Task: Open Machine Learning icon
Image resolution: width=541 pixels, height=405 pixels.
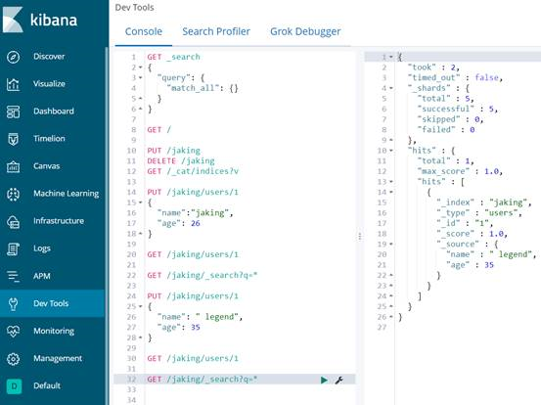Action: tap(13, 194)
